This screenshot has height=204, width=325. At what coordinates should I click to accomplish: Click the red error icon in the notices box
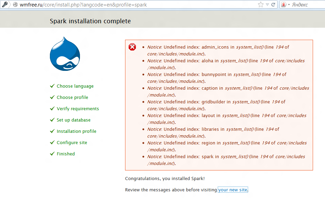click(x=132, y=47)
